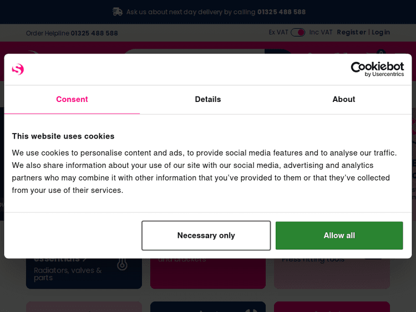This screenshot has height=312, width=416.
Task: Select the About tab
Action: (344, 99)
